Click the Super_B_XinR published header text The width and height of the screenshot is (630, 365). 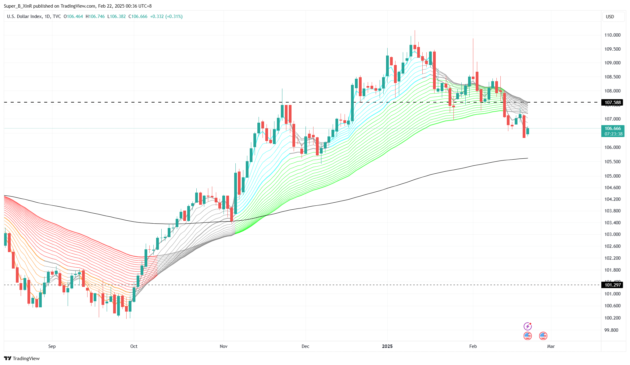[78, 6]
